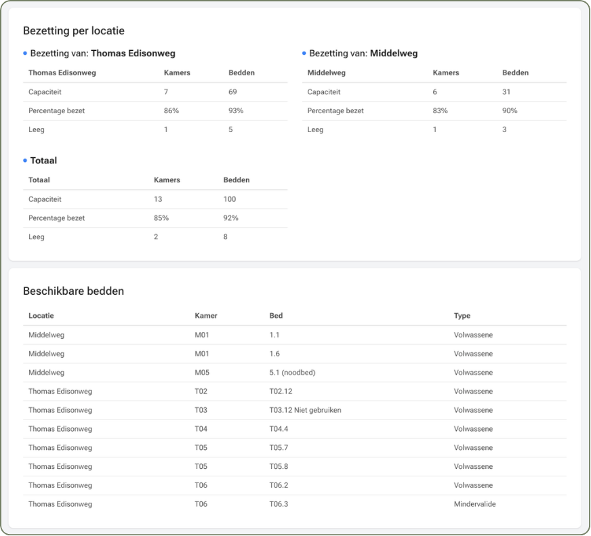Click the blue dot beside Totaal heading
Image resolution: width=591 pixels, height=536 pixels.
25,161
